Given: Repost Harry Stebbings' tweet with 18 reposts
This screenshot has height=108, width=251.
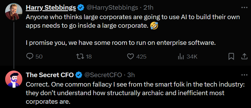Looking at the screenshot, I should point(80,56).
